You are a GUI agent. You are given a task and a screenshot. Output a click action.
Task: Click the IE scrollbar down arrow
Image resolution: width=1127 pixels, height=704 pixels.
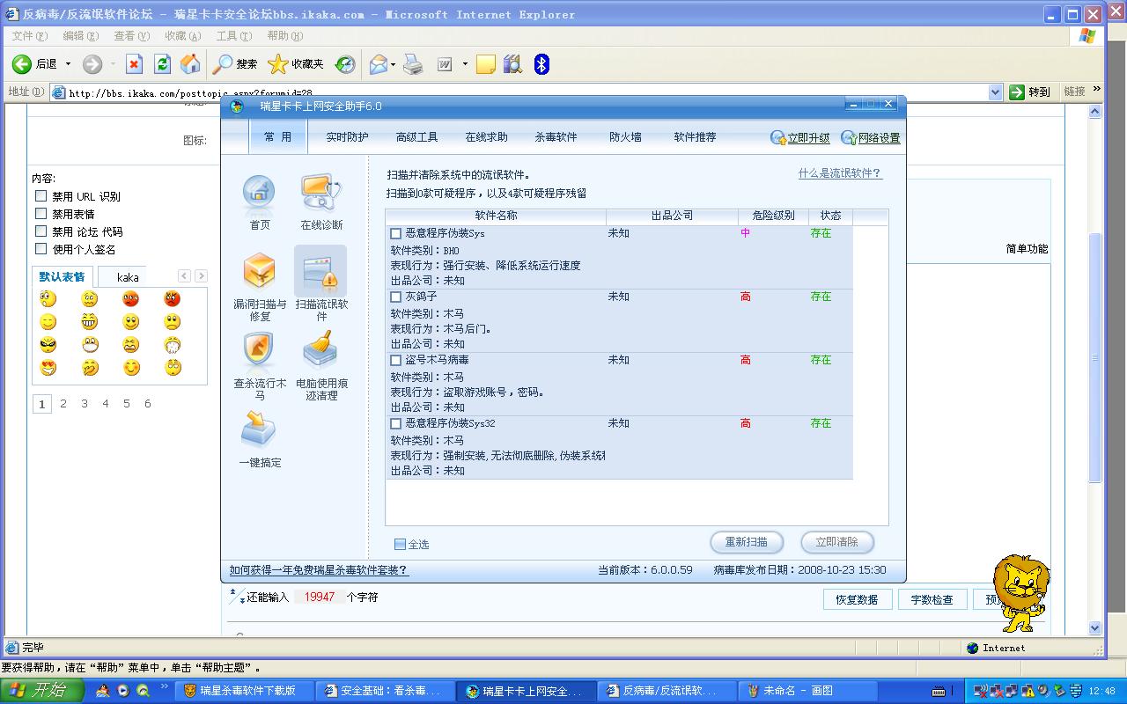point(1095,628)
